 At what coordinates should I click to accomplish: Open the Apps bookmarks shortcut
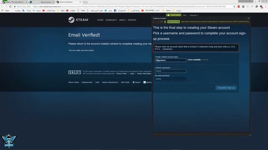coord(5,10)
